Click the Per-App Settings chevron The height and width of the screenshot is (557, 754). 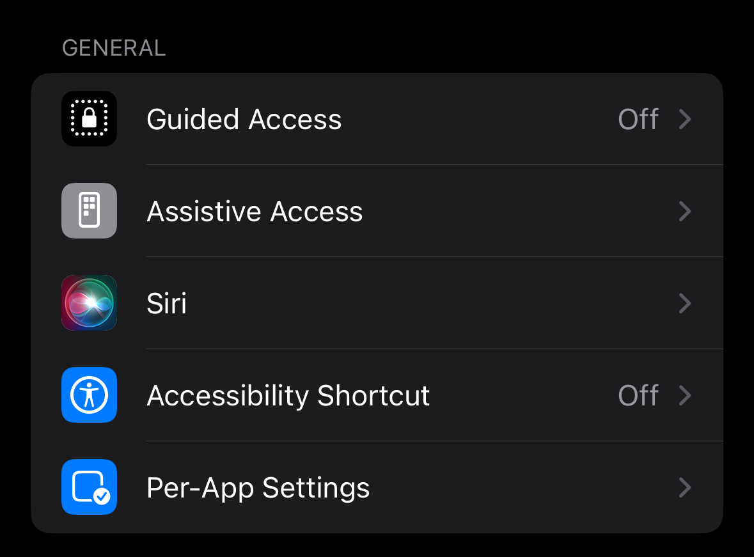pos(685,487)
